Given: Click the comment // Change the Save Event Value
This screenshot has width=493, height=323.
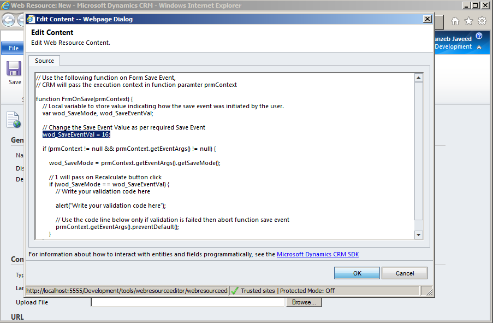Looking at the screenshot, I should (124, 127).
